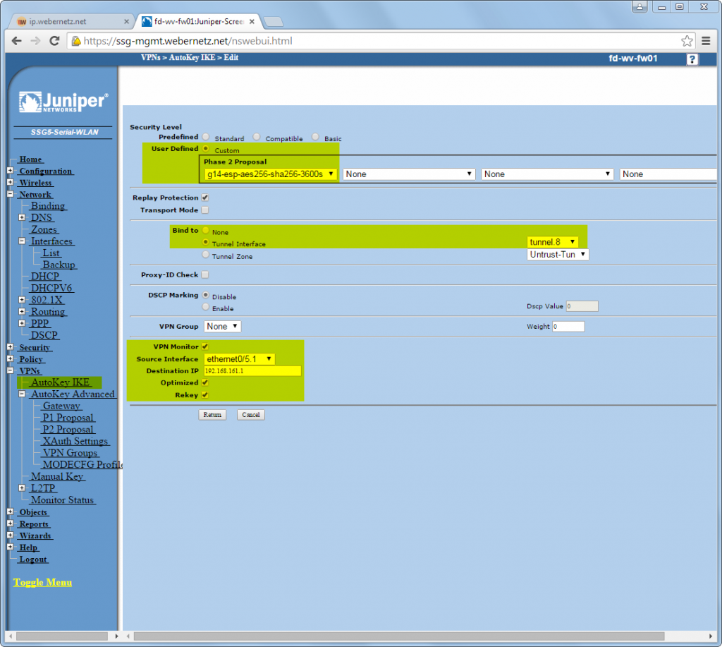This screenshot has width=722, height=647.
Task: Open the P2 Proposal menu item
Action: pos(68,430)
